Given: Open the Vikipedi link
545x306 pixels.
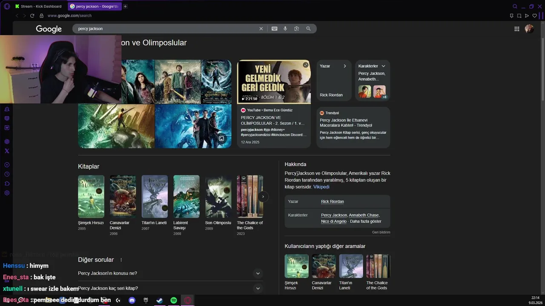Looking at the screenshot, I should 321,187.
